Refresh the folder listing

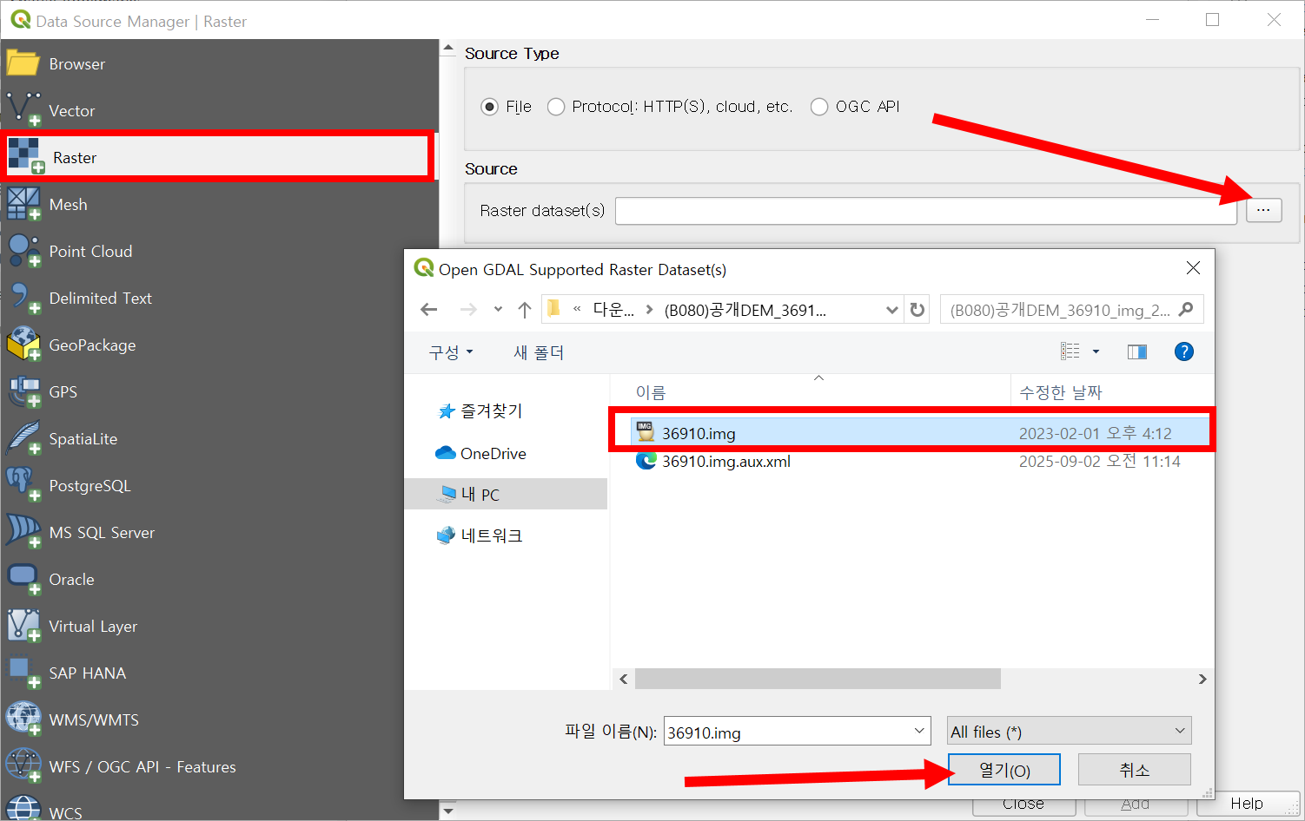pyautogui.click(x=917, y=310)
